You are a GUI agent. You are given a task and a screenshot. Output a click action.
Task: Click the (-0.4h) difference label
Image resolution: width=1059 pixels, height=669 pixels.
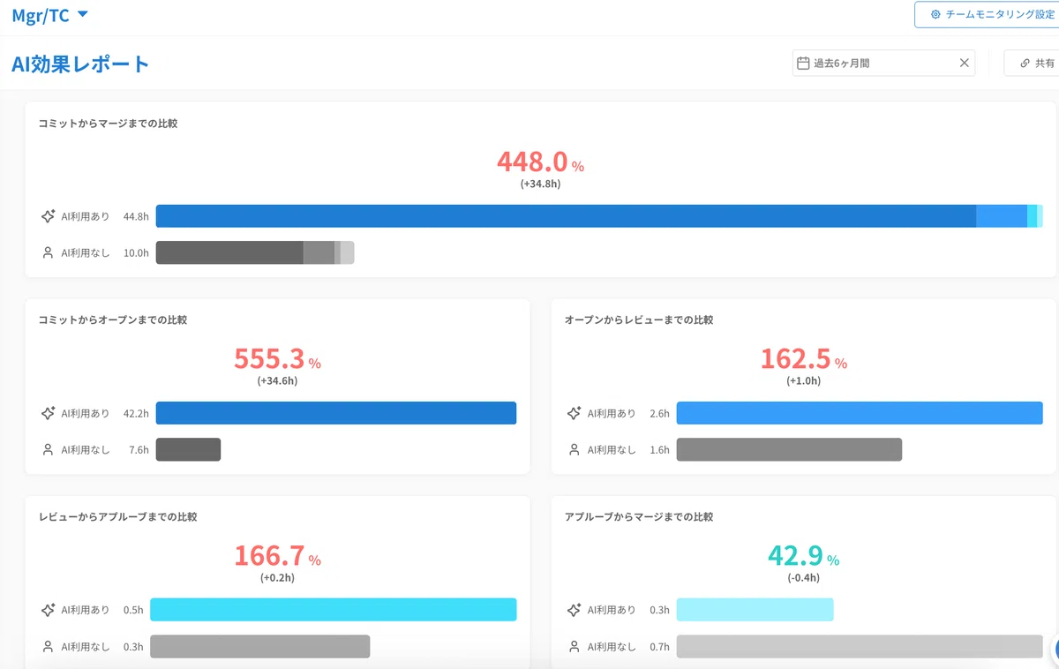click(803, 577)
